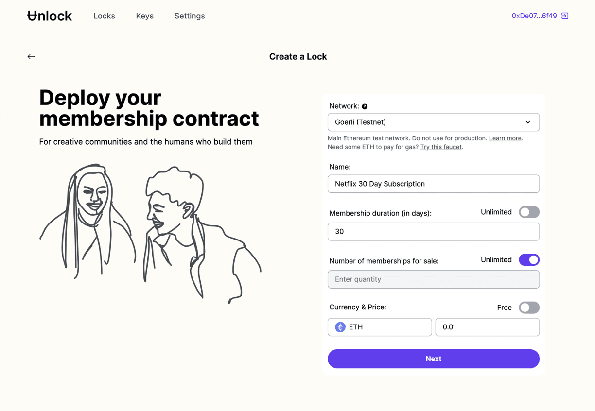Go to Settings in top navigation

tap(190, 16)
